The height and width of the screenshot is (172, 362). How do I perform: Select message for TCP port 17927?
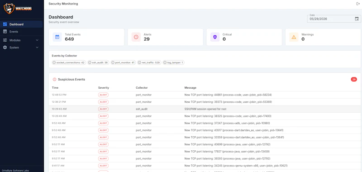(x=227, y=152)
